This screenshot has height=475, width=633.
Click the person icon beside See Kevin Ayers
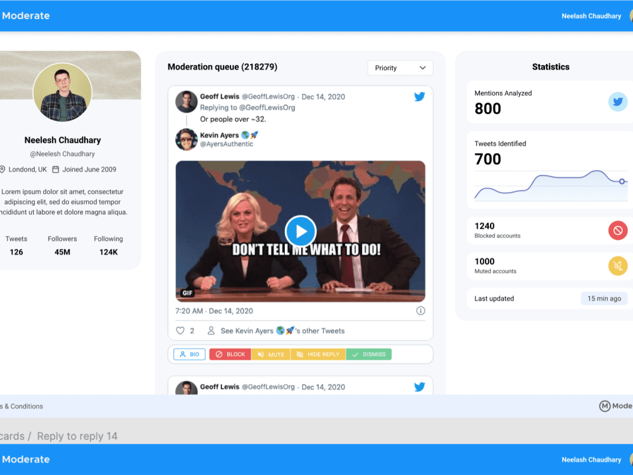pyautogui.click(x=211, y=331)
